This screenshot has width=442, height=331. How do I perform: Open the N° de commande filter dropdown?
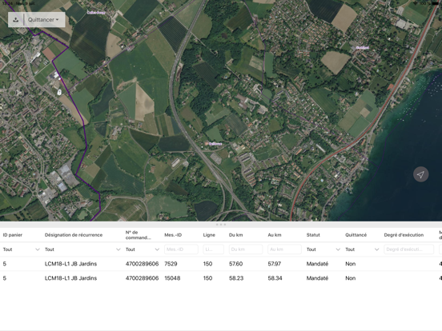point(143,249)
